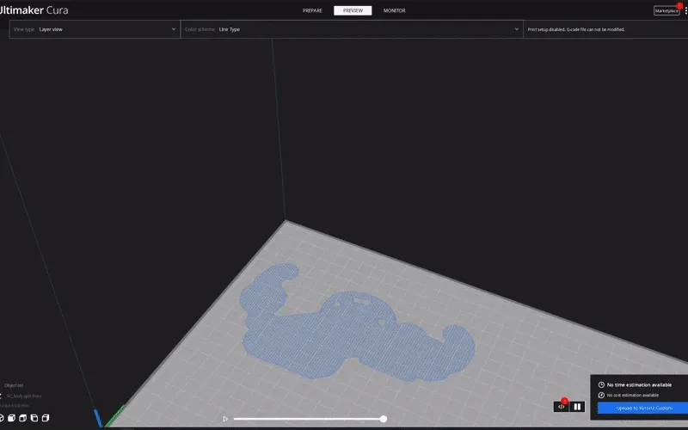Open the Marketplace button
The height and width of the screenshot is (430, 688).
(x=666, y=11)
